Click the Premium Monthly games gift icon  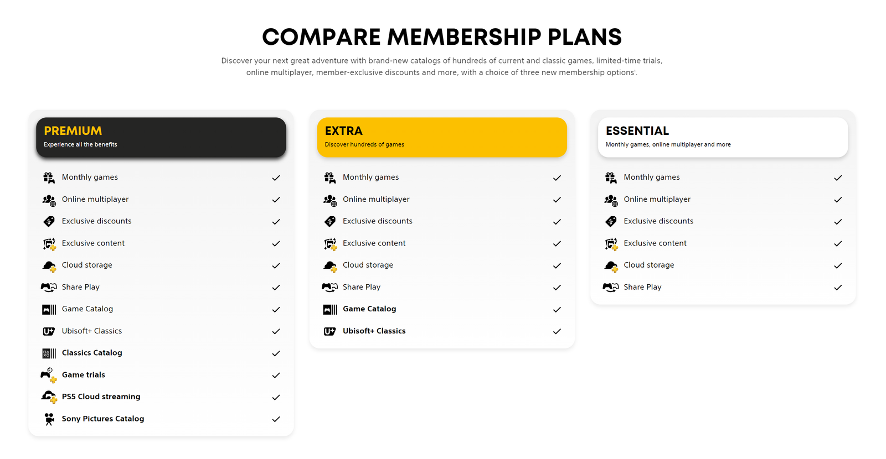coord(49,178)
